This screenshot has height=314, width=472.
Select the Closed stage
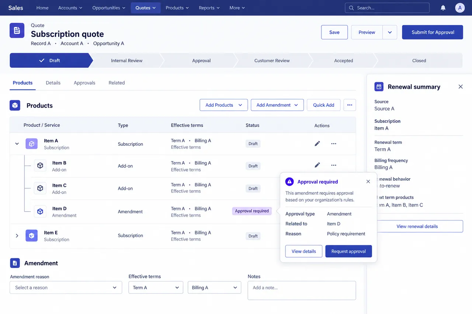click(419, 60)
